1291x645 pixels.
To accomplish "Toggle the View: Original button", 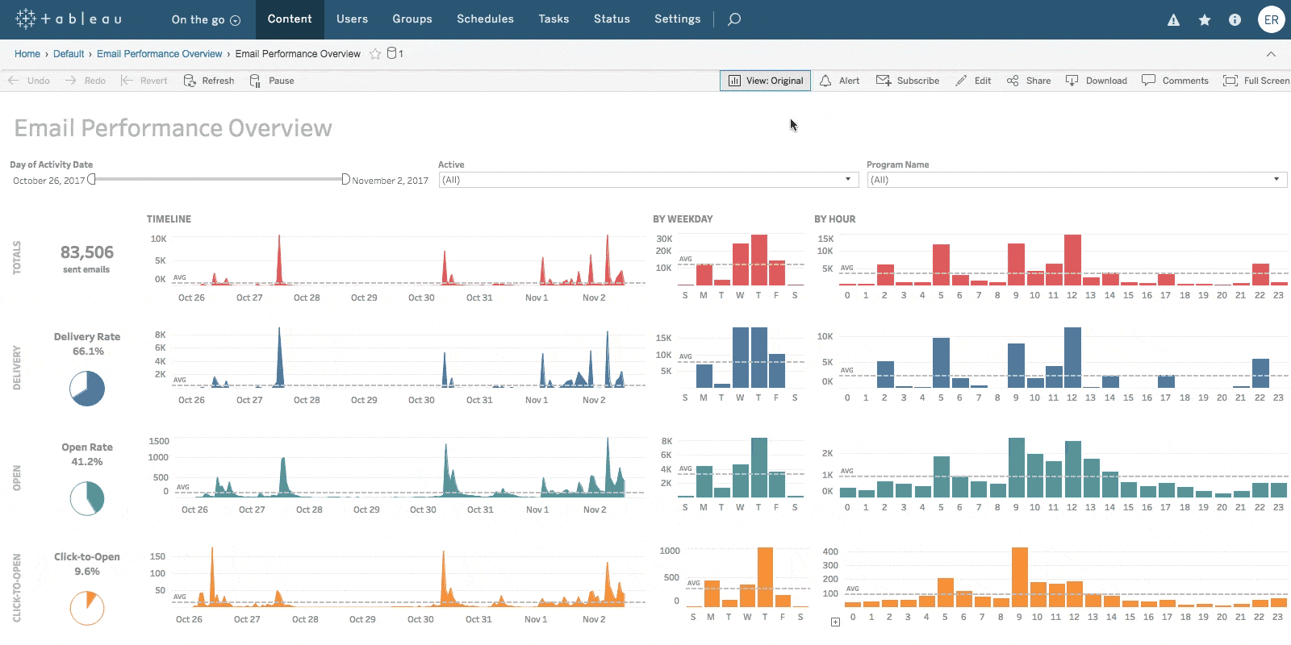I will 765,81.
